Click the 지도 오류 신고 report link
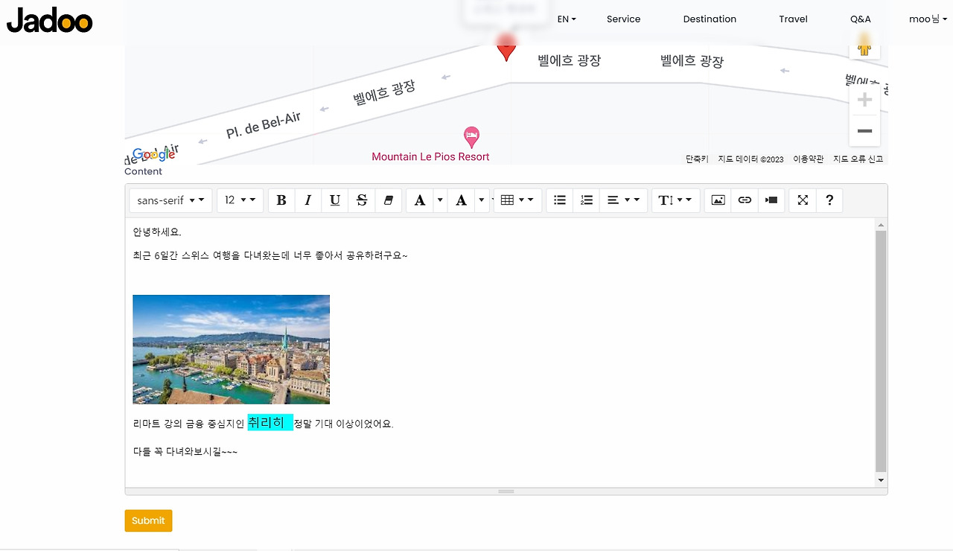 point(858,159)
